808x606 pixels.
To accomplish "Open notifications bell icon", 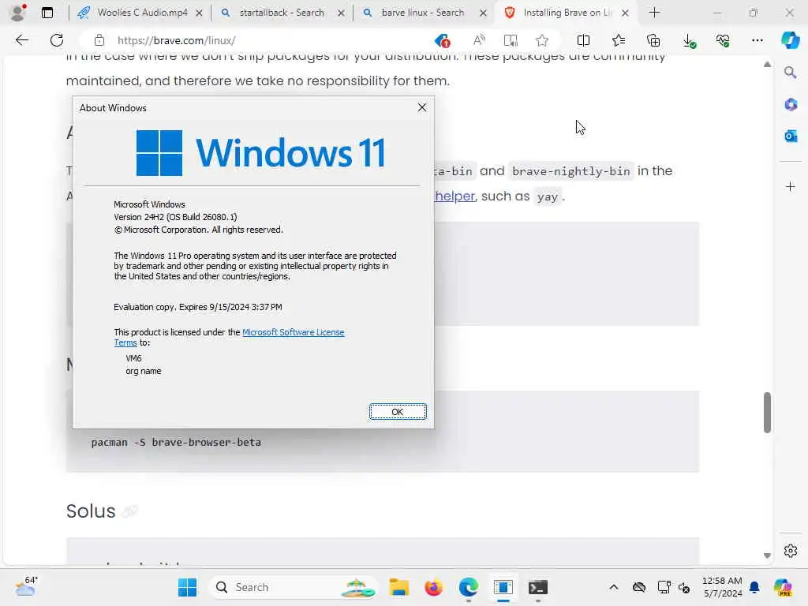I will click(754, 587).
